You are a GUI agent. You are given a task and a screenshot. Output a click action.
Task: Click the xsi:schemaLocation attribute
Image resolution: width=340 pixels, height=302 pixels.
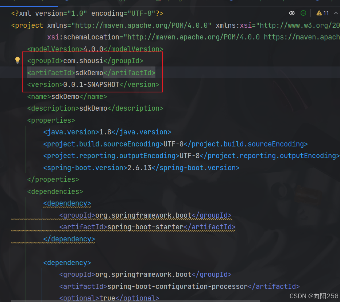(x=83, y=37)
